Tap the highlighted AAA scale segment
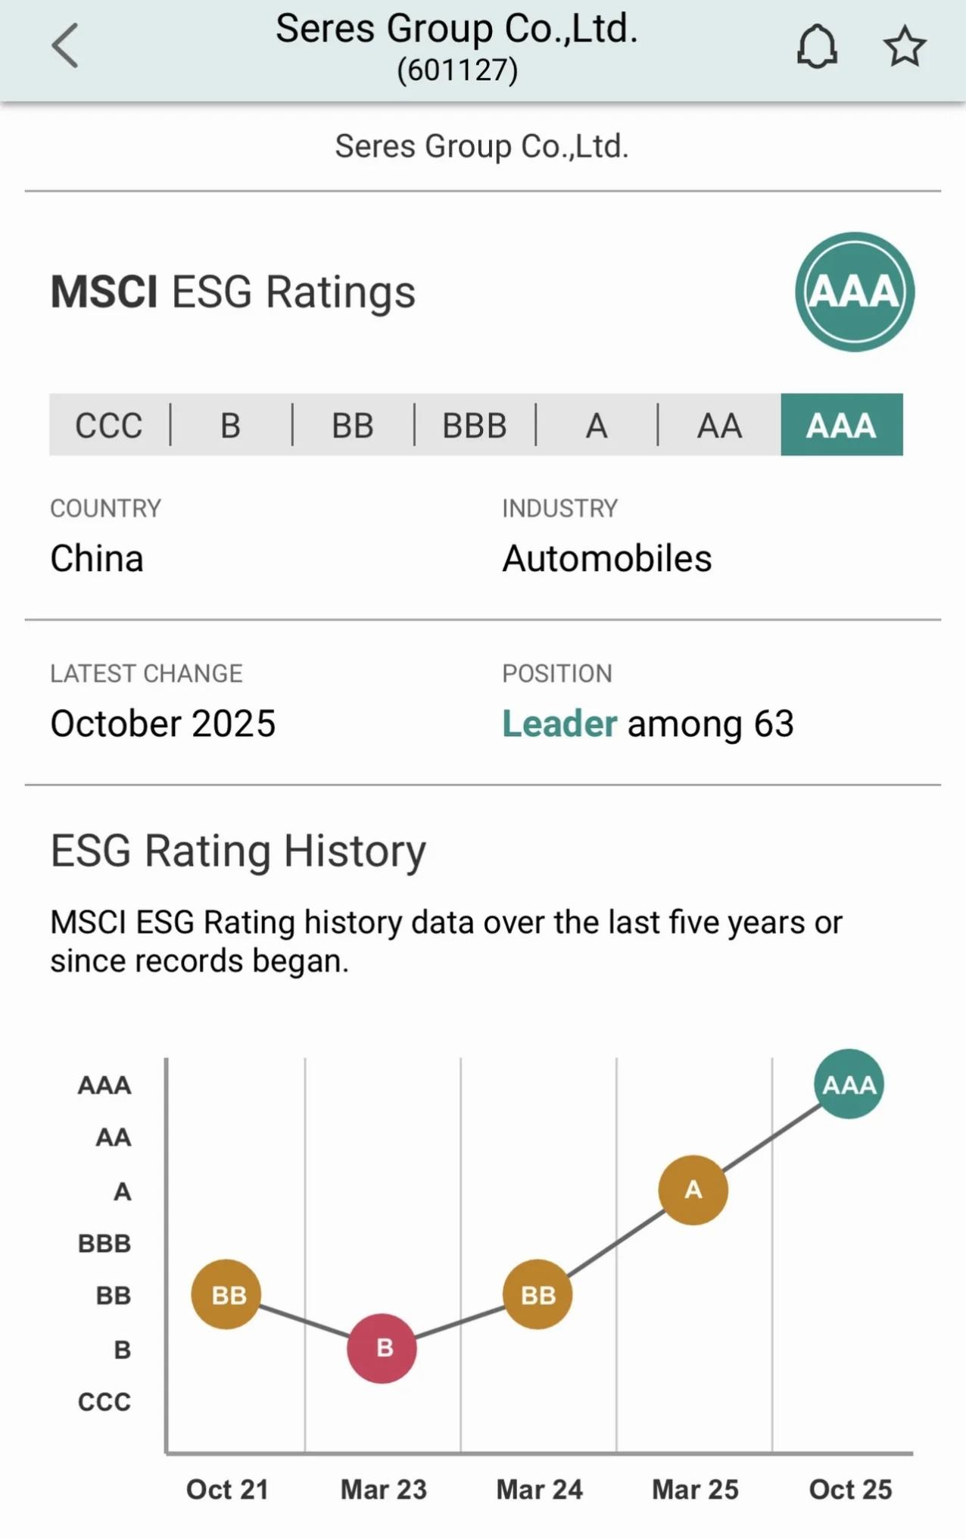The width and height of the screenshot is (966, 1539). tap(841, 425)
